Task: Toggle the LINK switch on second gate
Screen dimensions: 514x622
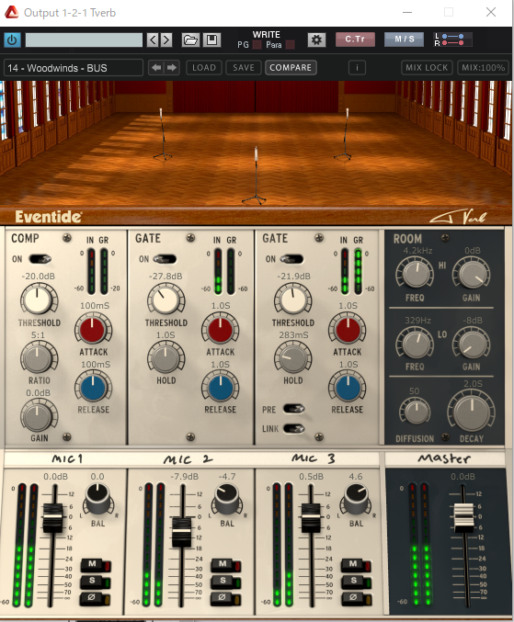Action: point(294,429)
